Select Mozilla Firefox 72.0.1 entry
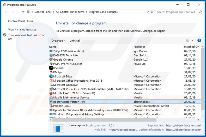206x137 pixels. tap(74, 93)
